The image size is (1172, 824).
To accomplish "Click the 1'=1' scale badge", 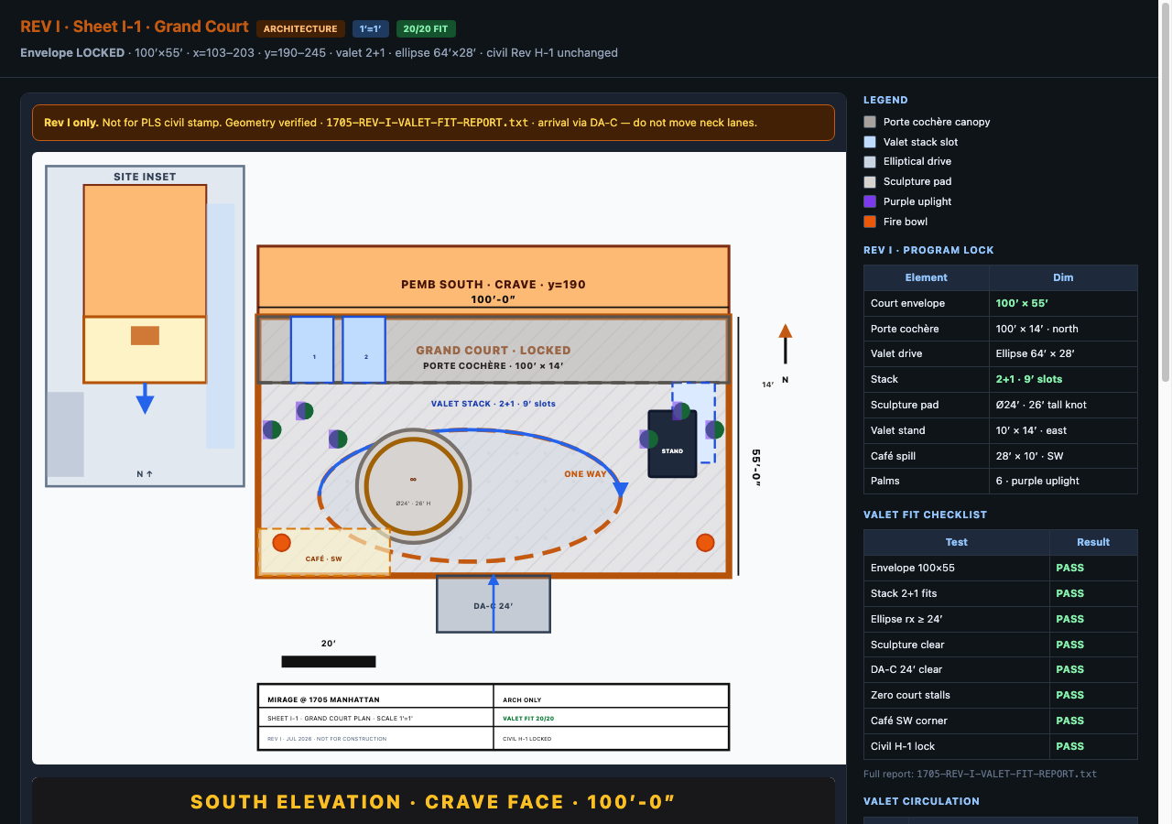I will (371, 29).
